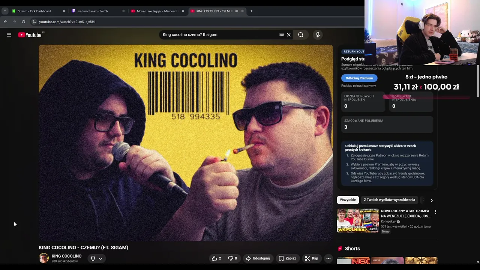This screenshot has width=480, height=270.
Task: Save the video with Zapisz
Action: pos(287,258)
